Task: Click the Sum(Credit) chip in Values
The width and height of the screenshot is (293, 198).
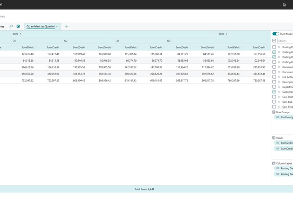Action: pyautogui.click(x=284, y=148)
